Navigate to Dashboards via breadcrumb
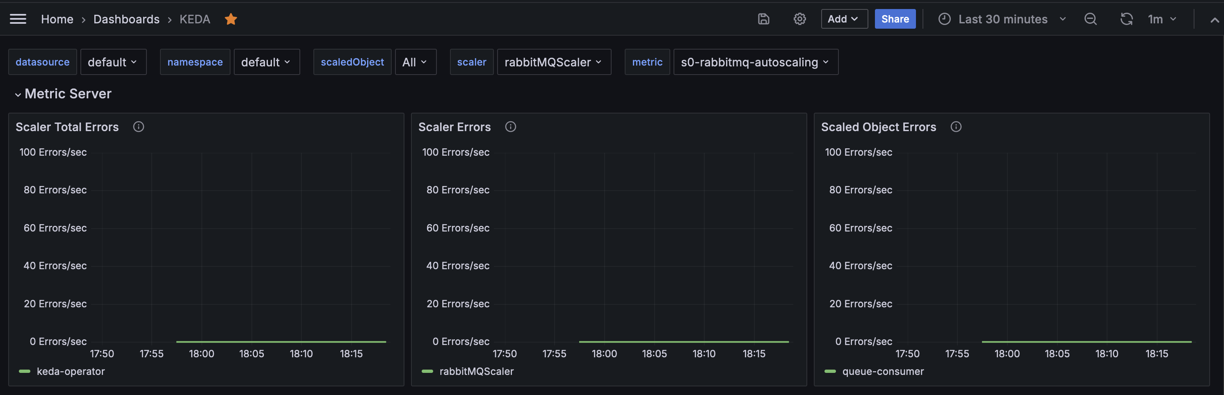The image size is (1224, 395). (x=127, y=19)
